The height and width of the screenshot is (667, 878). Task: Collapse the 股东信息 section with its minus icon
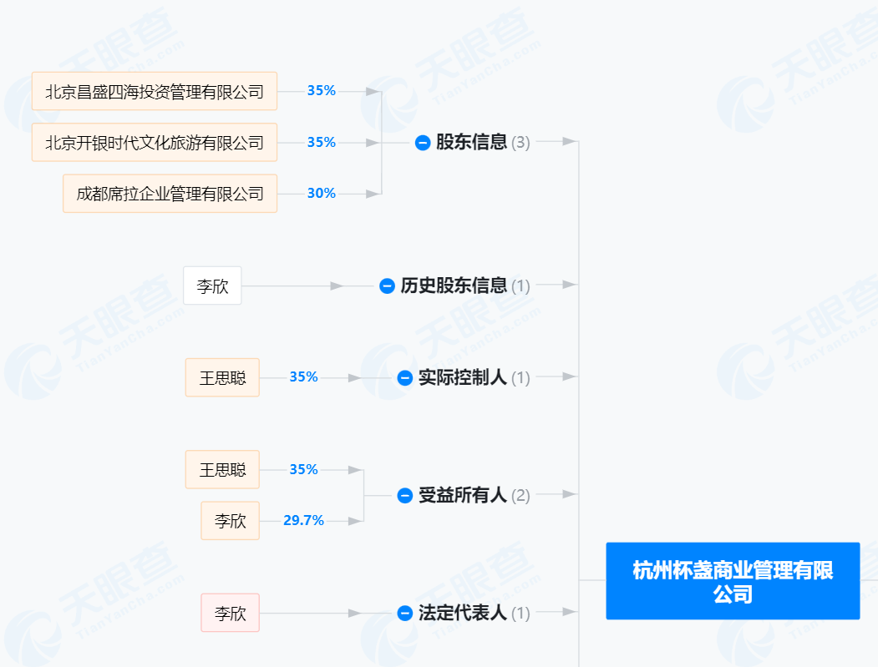tap(422, 143)
